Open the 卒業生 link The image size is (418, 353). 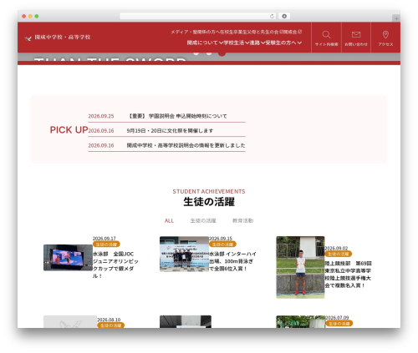pyautogui.click(x=239, y=32)
